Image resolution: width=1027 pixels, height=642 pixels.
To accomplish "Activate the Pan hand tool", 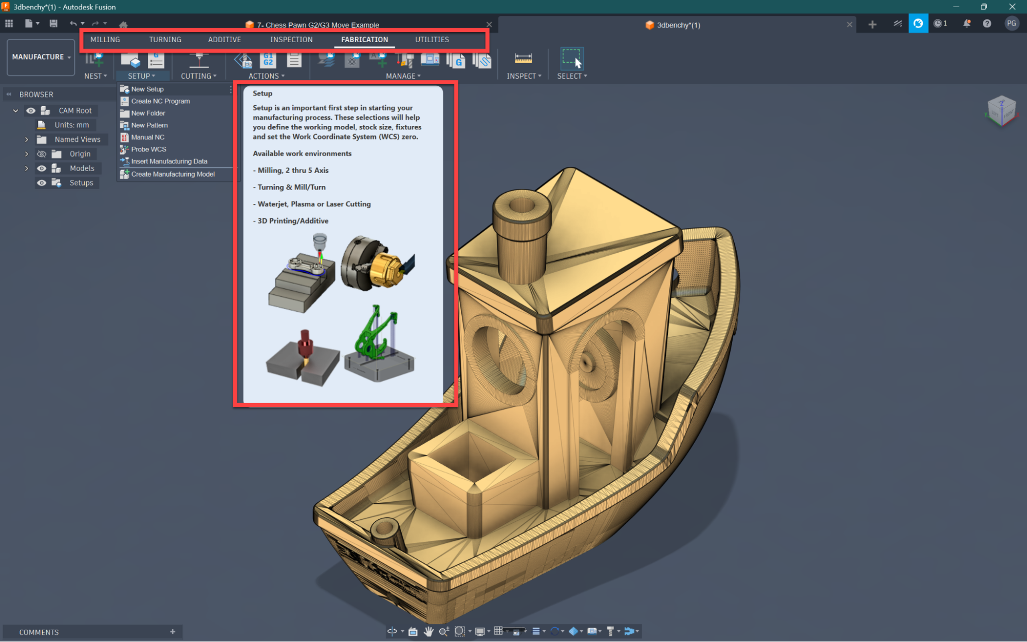I will click(x=428, y=631).
